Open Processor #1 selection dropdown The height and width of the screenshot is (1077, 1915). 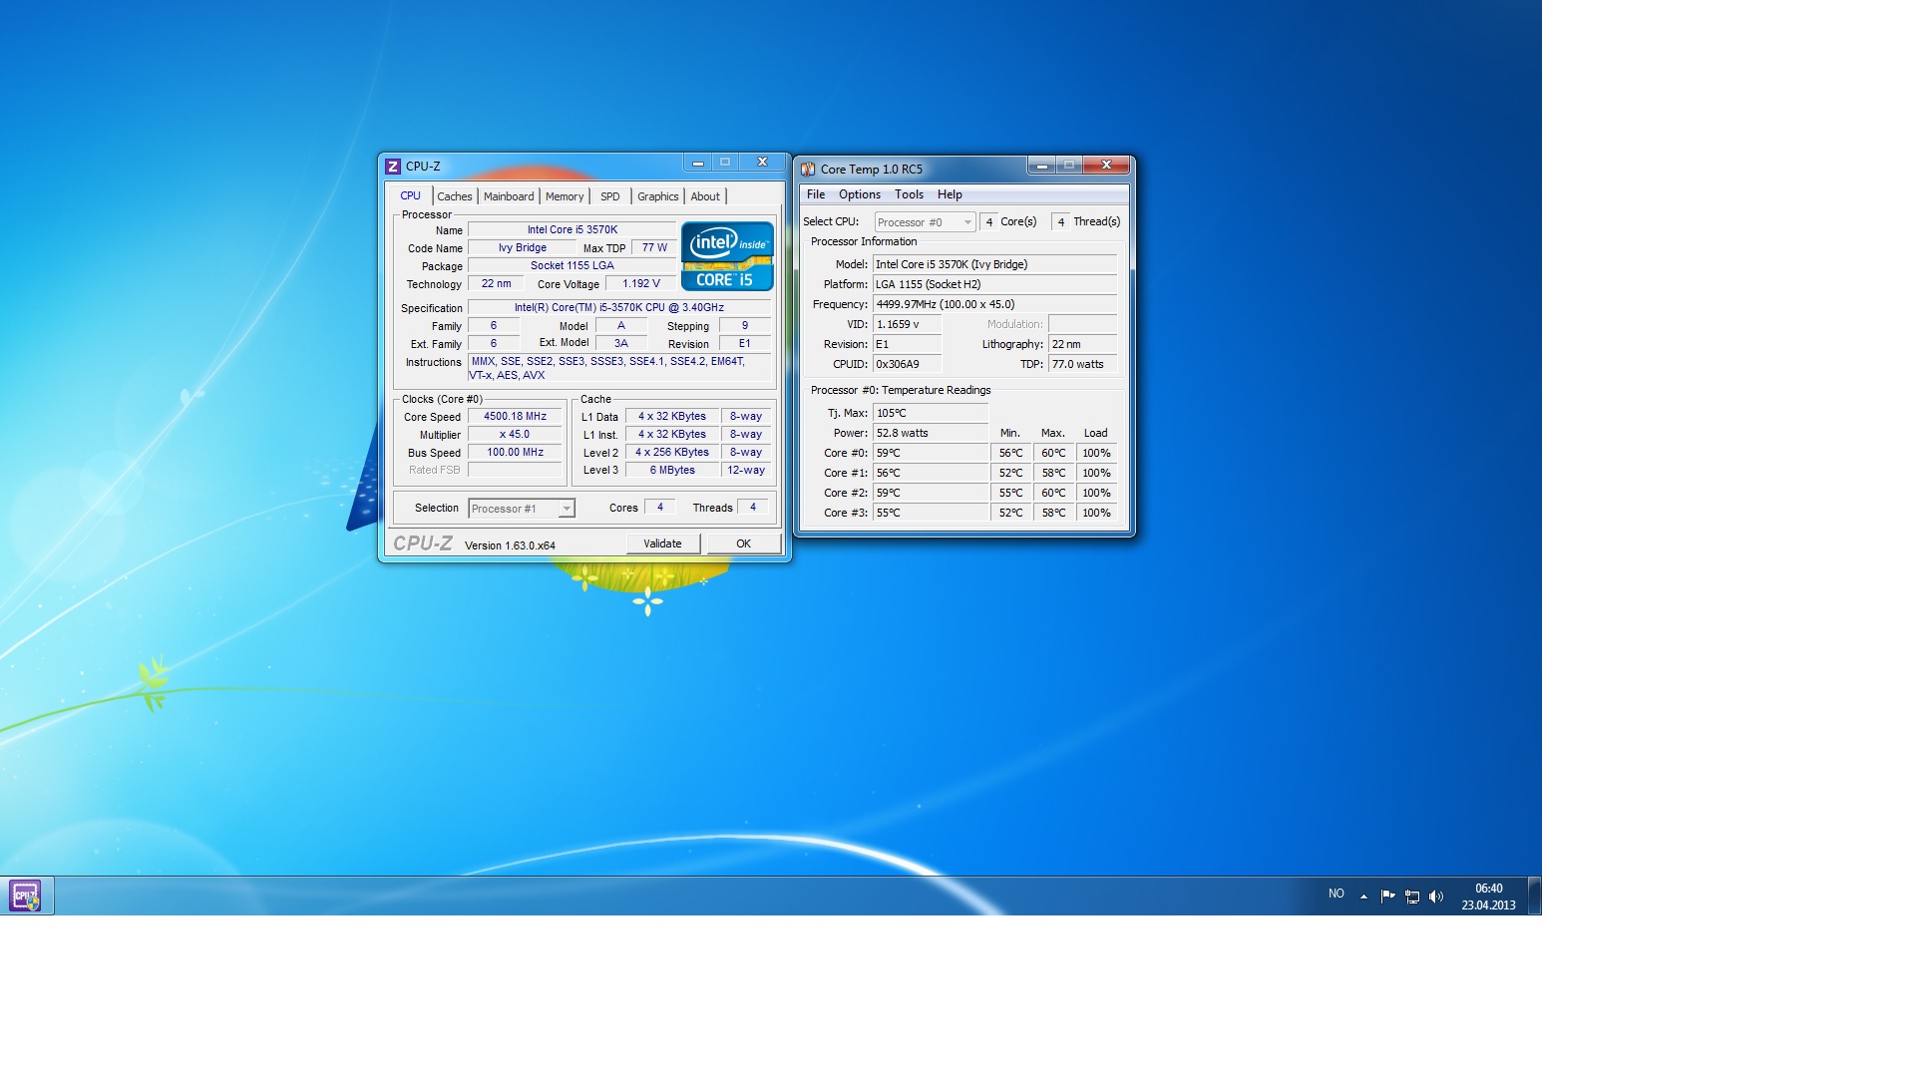point(522,509)
